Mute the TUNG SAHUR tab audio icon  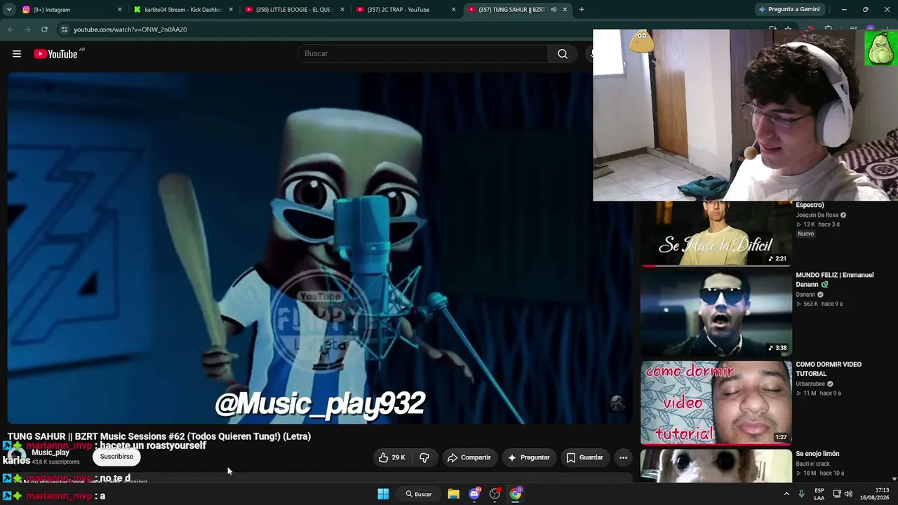554,10
